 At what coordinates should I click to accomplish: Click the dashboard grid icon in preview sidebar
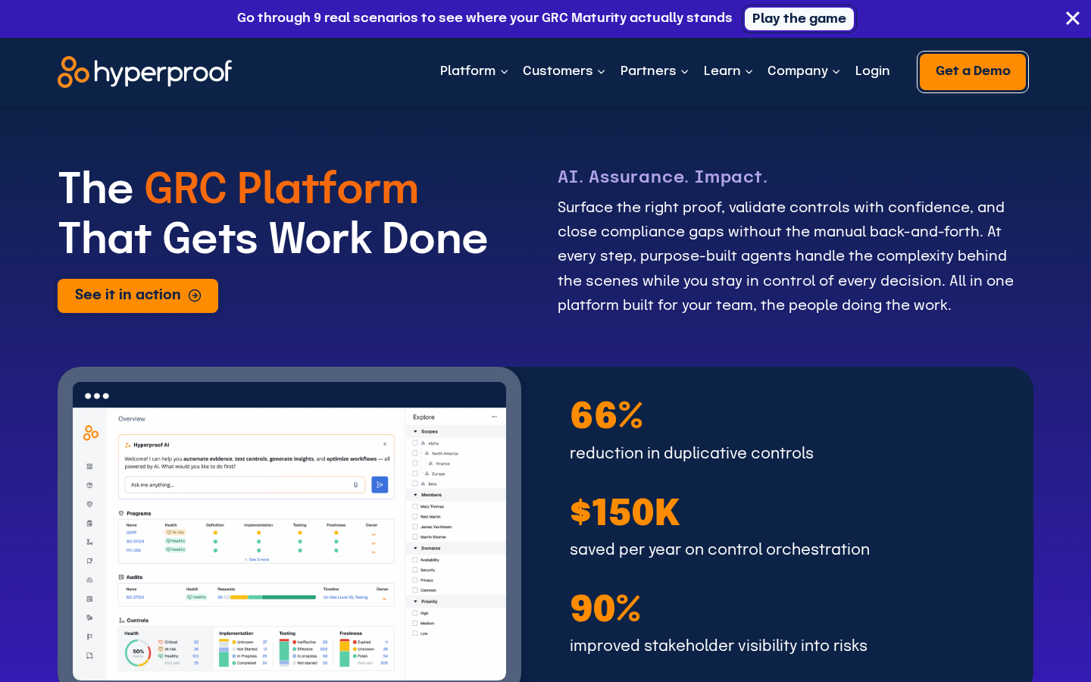point(89,467)
